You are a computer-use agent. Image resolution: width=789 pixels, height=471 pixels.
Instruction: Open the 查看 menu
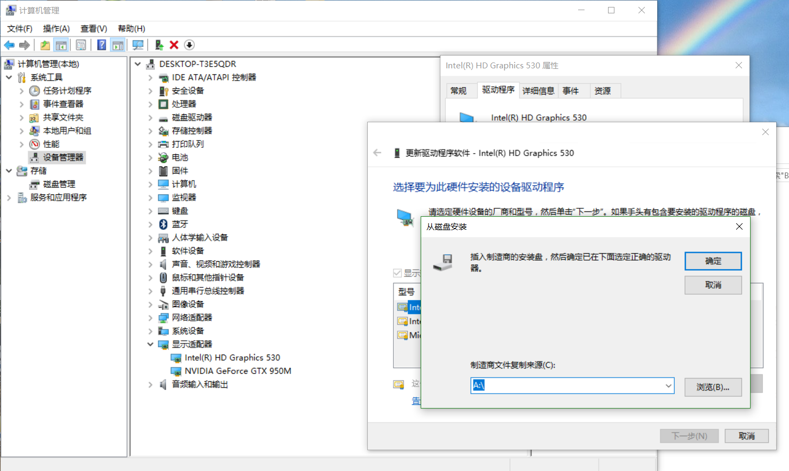click(93, 28)
